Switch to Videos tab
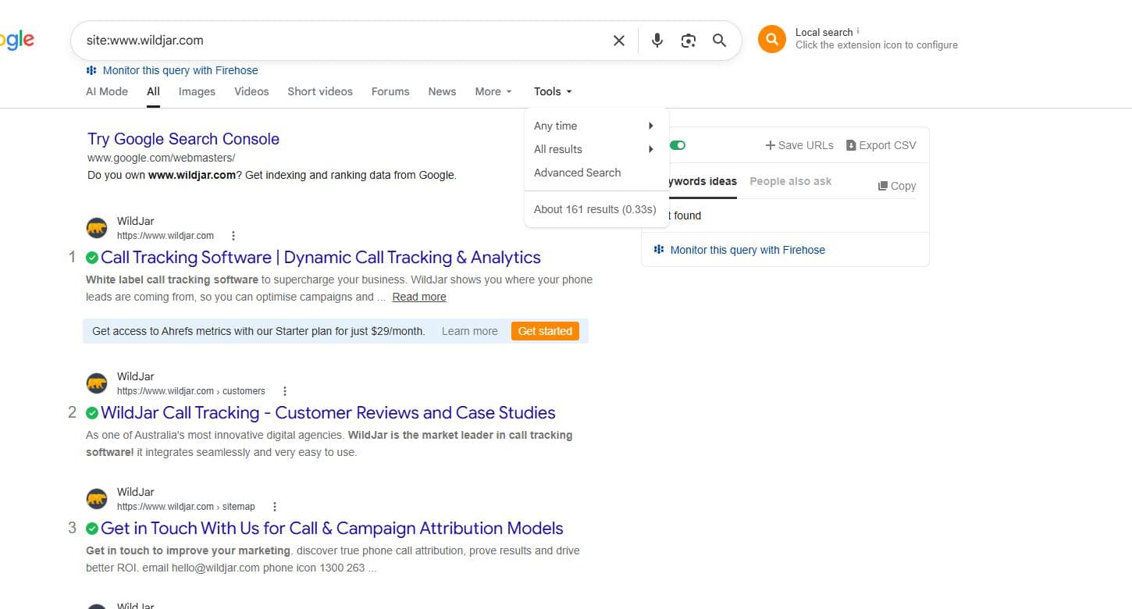 point(251,91)
